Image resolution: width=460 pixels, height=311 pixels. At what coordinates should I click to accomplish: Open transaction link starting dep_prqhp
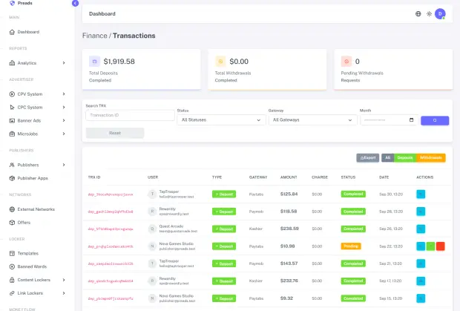pos(111,246)
